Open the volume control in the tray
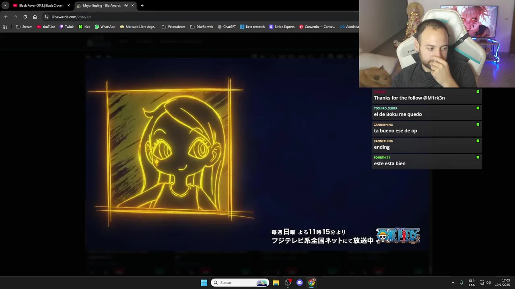 click(488, 283)
